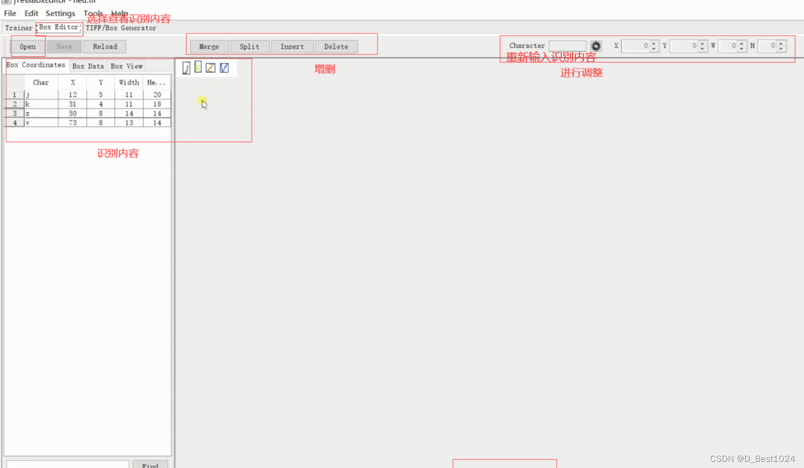Screen dimensions: 804x468
Task: Click the Merge button
Action: coord(209,46)
